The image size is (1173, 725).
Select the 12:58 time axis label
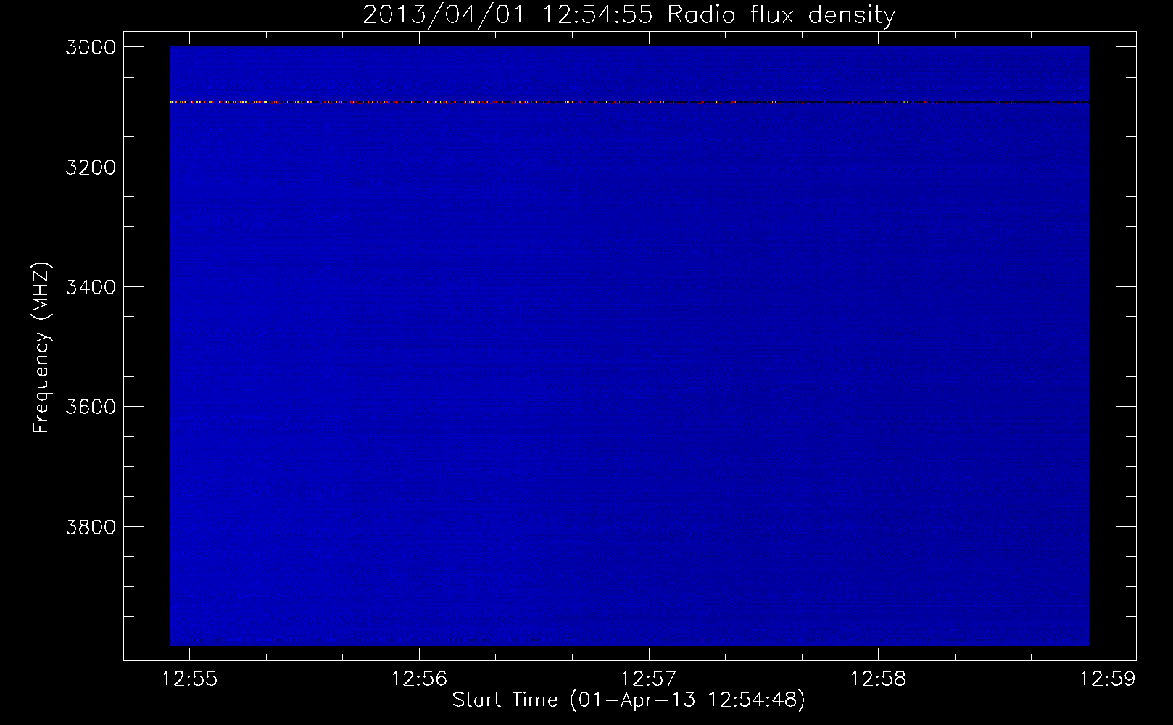click(x=878, y=679)
